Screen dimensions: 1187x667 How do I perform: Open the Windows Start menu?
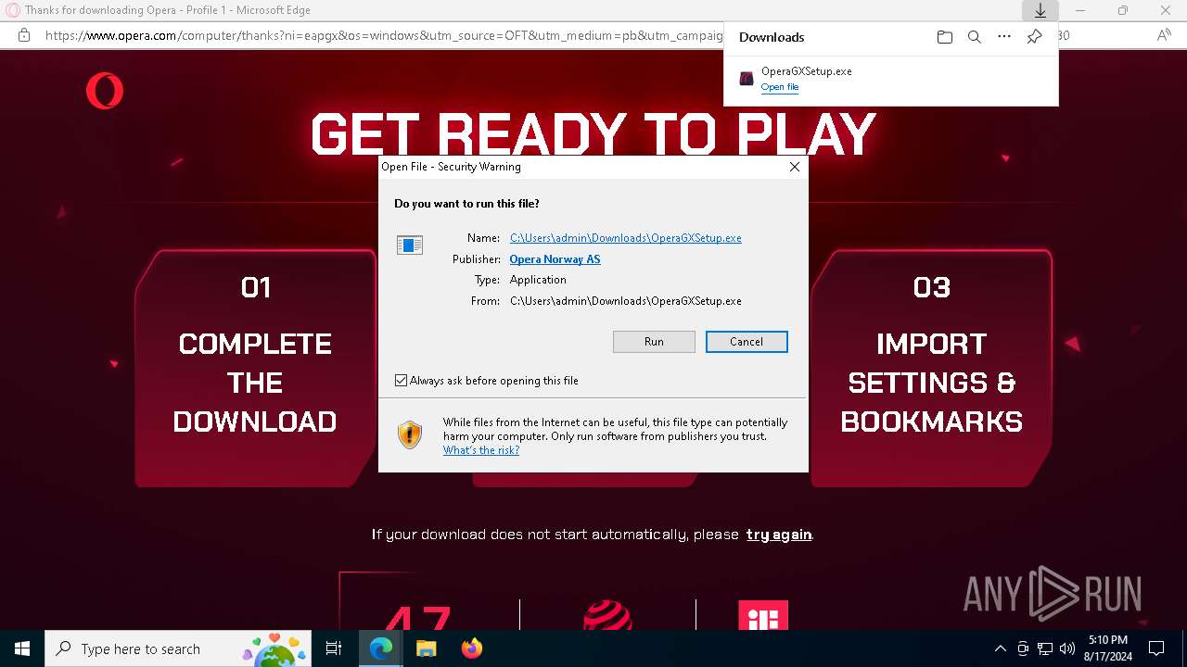click(21, 648)
